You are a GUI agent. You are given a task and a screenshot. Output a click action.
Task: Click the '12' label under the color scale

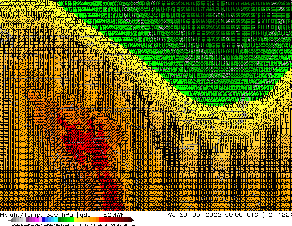[x=87, y=225]
